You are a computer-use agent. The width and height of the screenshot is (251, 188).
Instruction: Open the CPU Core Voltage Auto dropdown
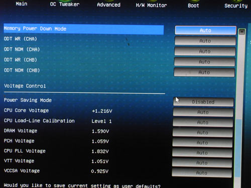(x=203, y=112)
